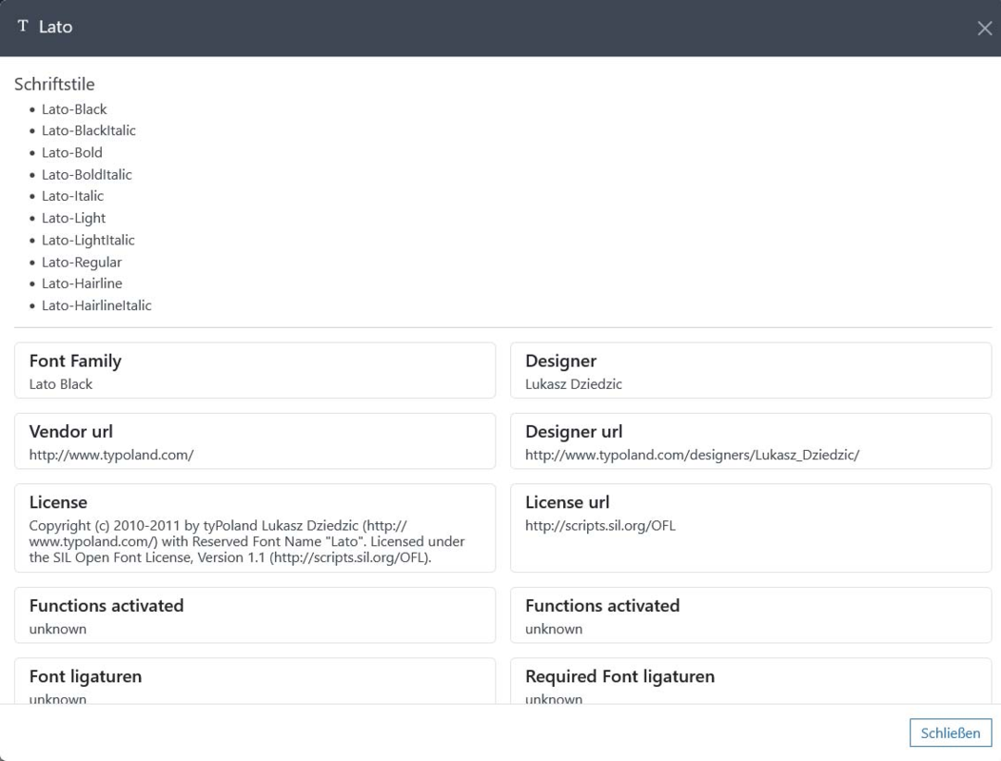Click the Schließen button
The height and width of the screenshot is (761, 1001).
point(950,732)
